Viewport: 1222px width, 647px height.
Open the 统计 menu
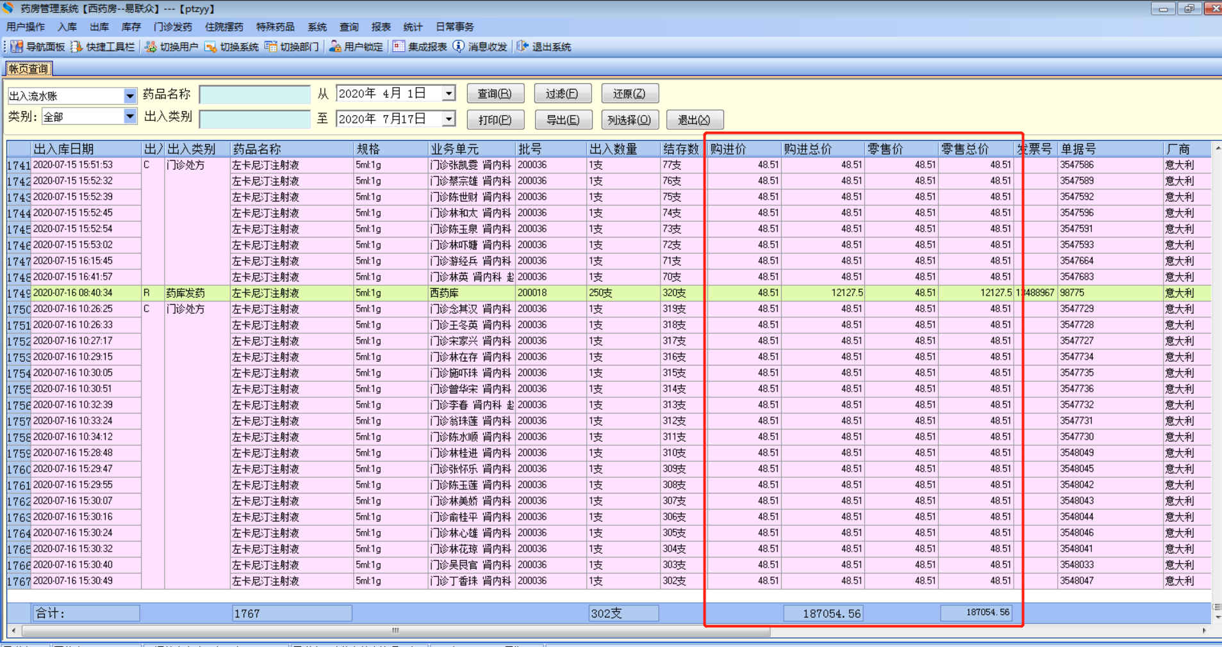click(x=413, y=27)
